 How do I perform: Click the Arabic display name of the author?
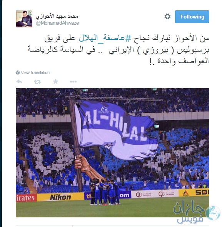coord(57,16)
